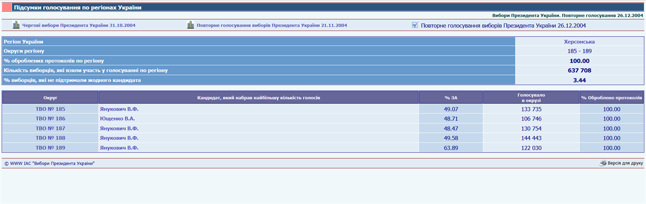Click 100.00 protocols value for ТВО № 189
The width and height of the screenshot is (646, 204).
(x=611, y=148)
